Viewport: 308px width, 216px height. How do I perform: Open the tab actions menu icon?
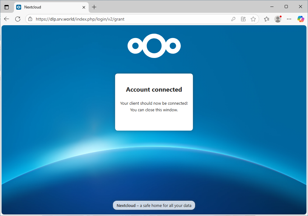click(x=7, y=7)
